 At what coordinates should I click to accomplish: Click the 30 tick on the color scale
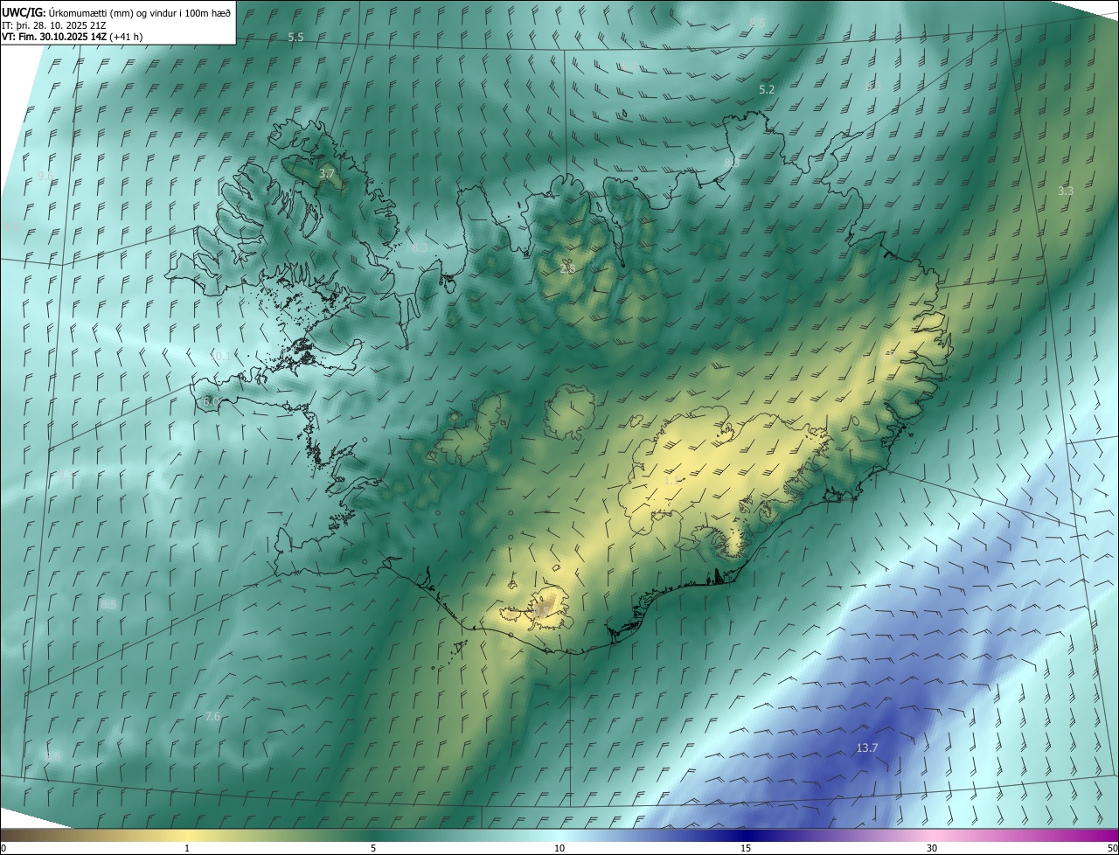pos(932,848)
